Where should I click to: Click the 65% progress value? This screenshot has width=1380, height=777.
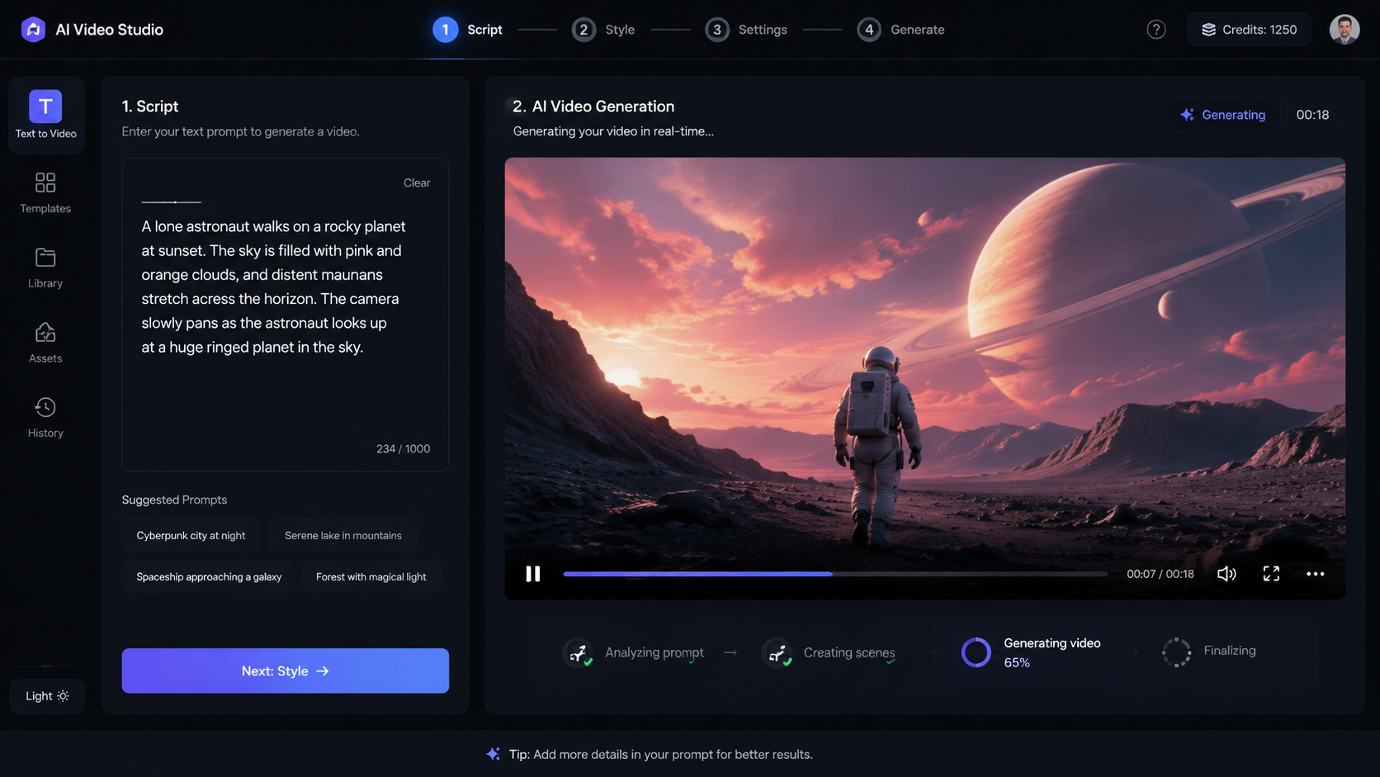pyautogui.click(x=1017, y=662)
